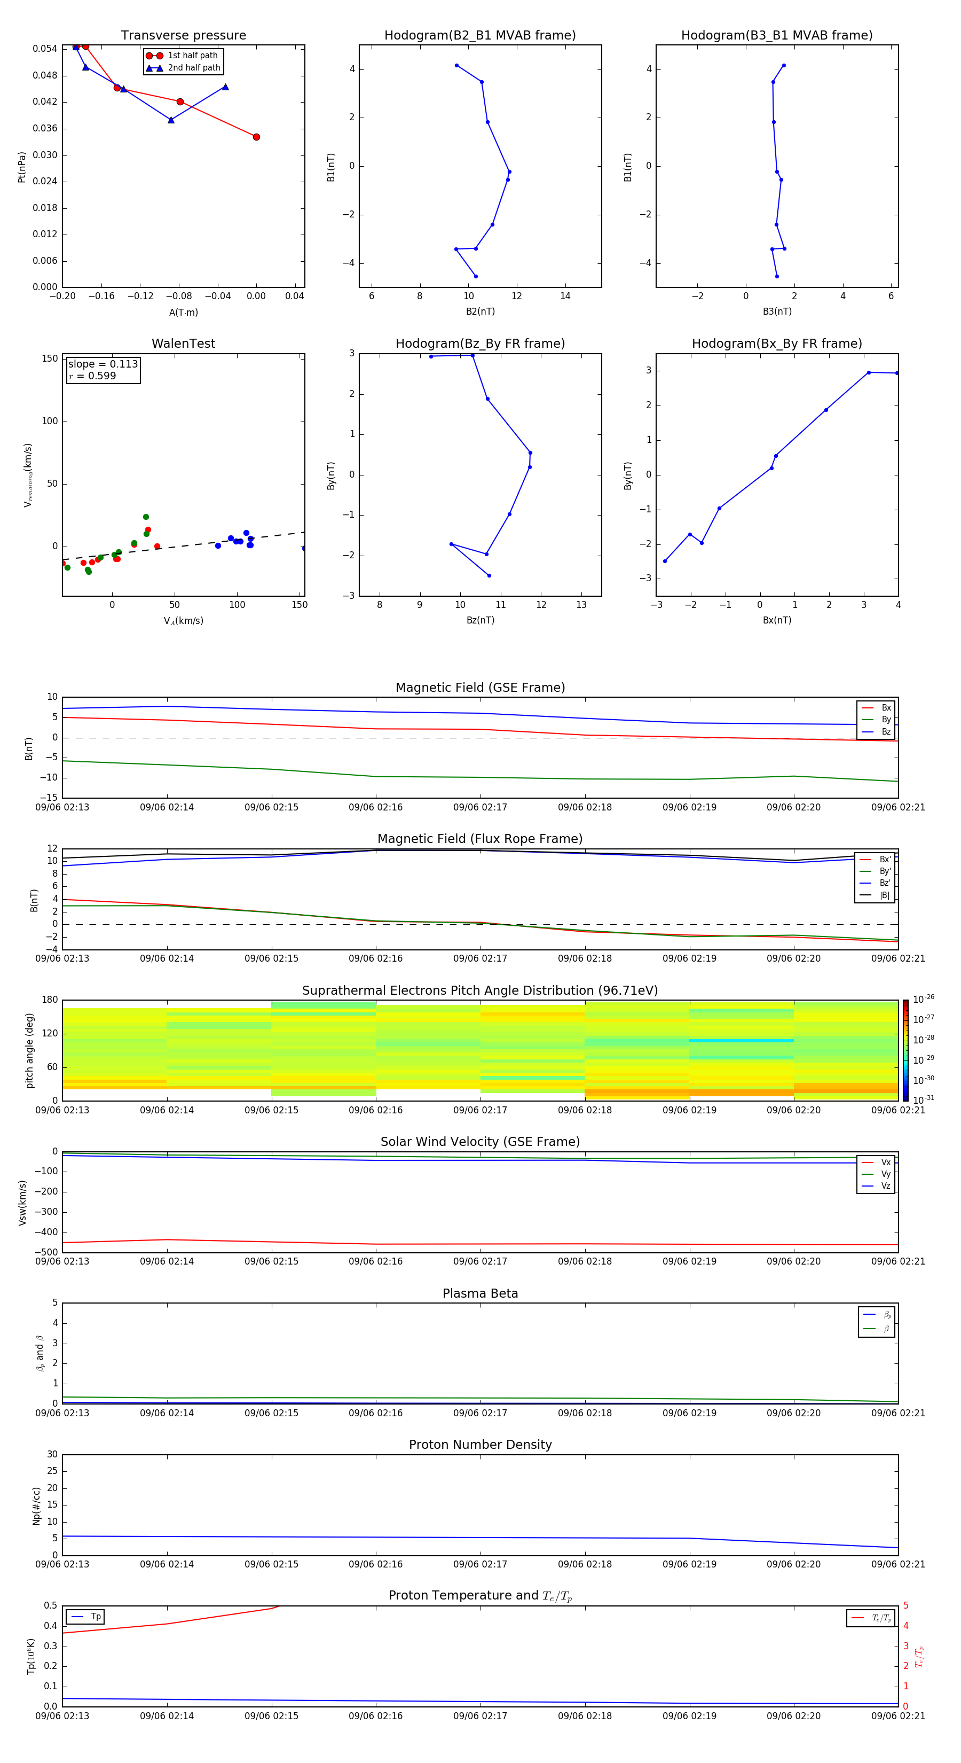Viewport: 961px width, 1763px height.
Task: Click the 'Np(#/cc)' axis label
Action: point(36,1505)
